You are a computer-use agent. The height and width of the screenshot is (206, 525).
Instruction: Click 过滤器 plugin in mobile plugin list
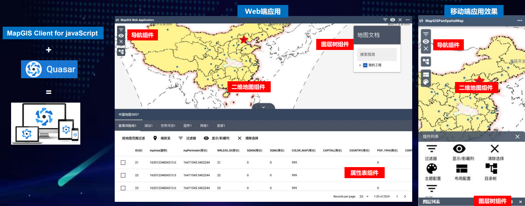click(431, 152)
